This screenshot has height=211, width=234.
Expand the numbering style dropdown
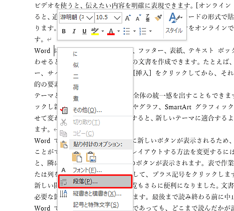pyautogui.click(x=150, y=31)
